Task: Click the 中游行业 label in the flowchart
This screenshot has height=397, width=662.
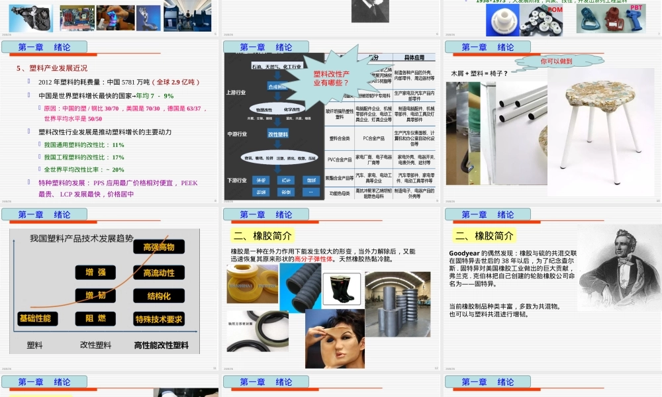Action: click(x=237, y=134)
